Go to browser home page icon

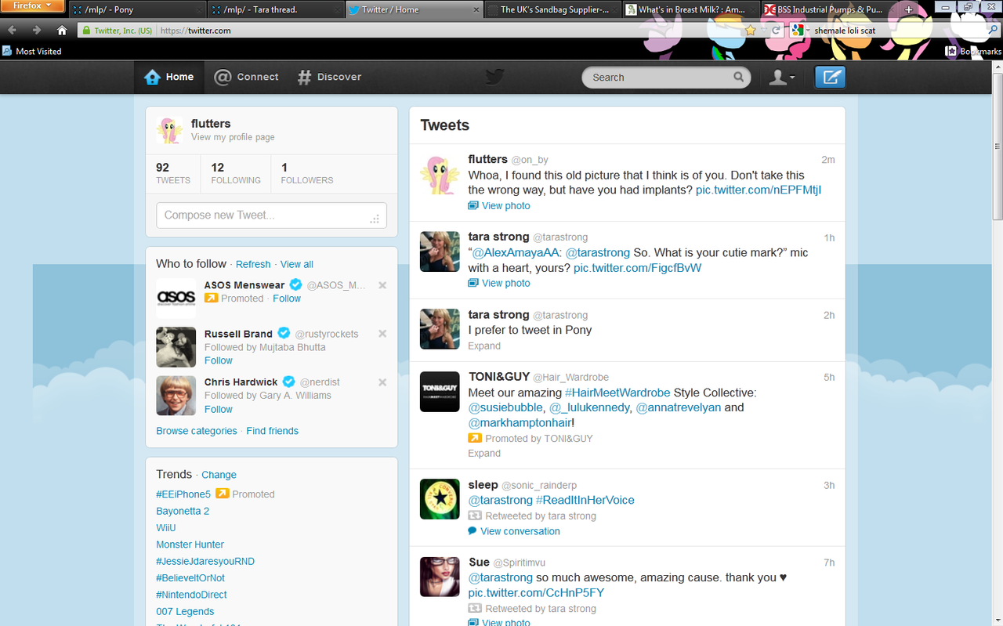click(x=62, y=31)
